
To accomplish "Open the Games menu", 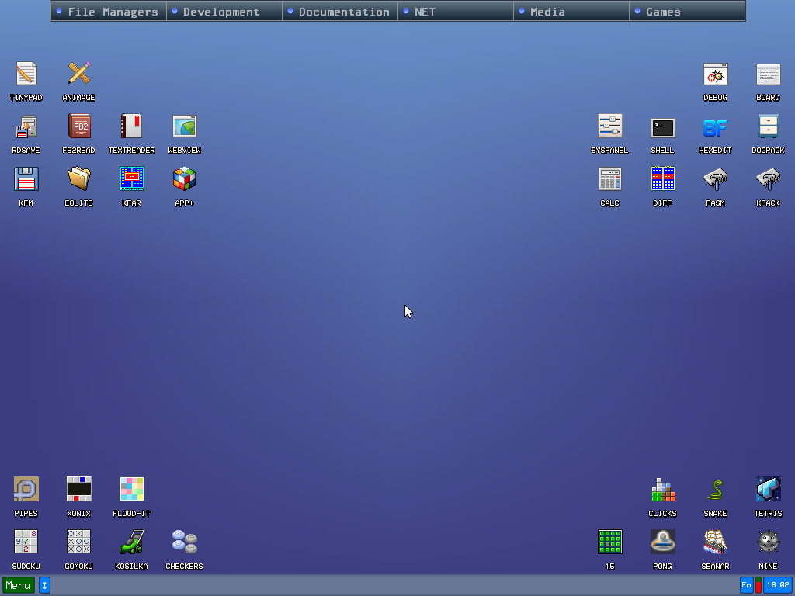I will (687, 12).
